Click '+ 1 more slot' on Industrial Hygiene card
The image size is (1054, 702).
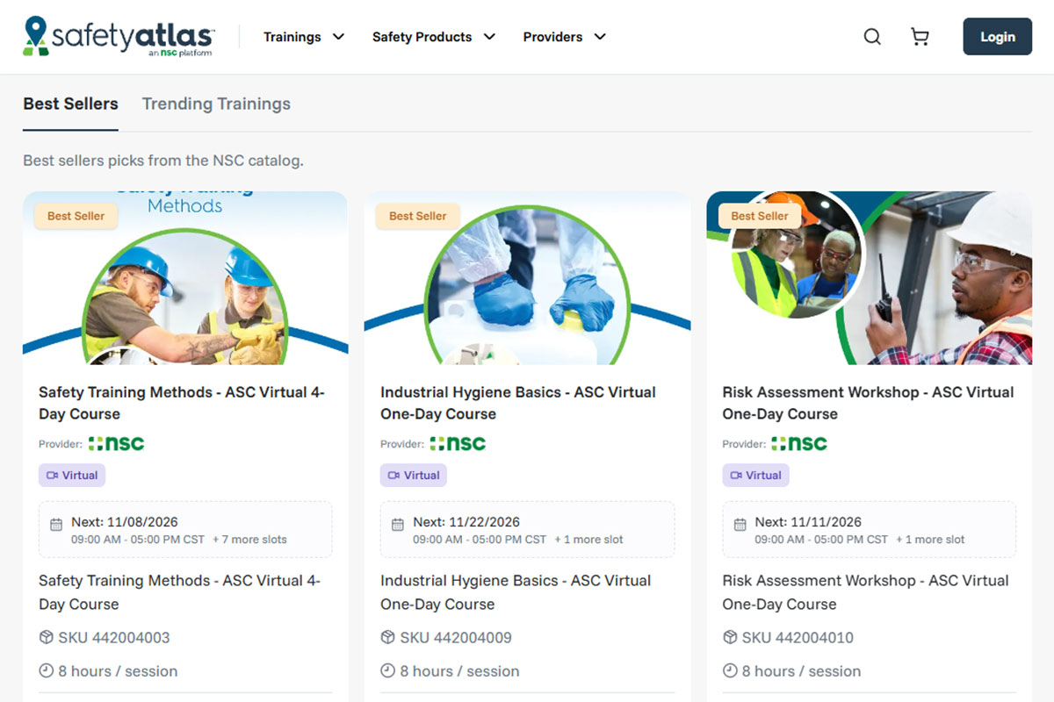[588, 540]
